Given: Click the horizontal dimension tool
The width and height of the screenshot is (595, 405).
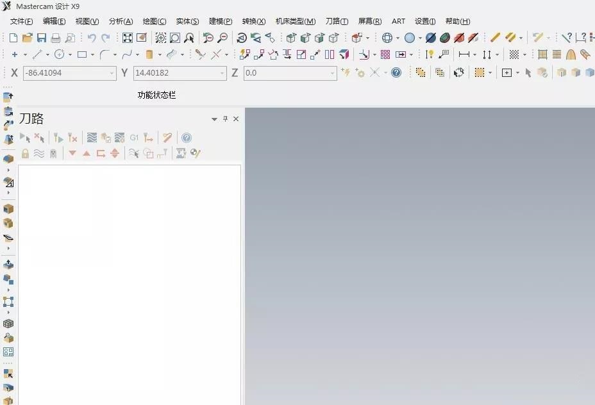Looking at the screenshot, I should (464, 54).
